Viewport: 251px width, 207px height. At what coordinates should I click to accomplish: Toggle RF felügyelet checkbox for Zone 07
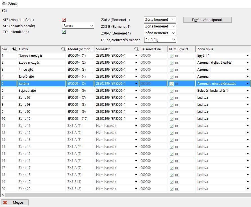coord(171,98)
